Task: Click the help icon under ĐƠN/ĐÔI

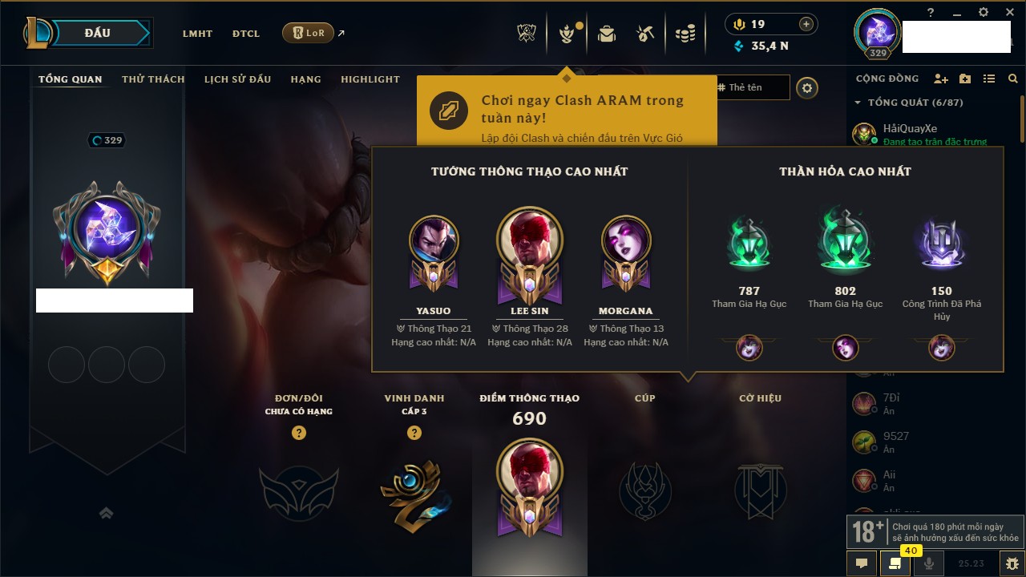Action: pyautogui.click(x=299, y=433)
